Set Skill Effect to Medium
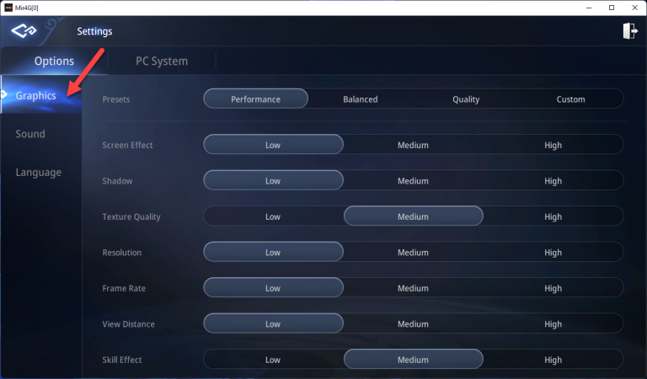 (x=413, y=360)
